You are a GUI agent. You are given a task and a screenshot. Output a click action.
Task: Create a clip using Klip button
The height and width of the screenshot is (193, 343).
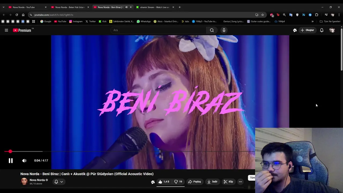[228, 182]
